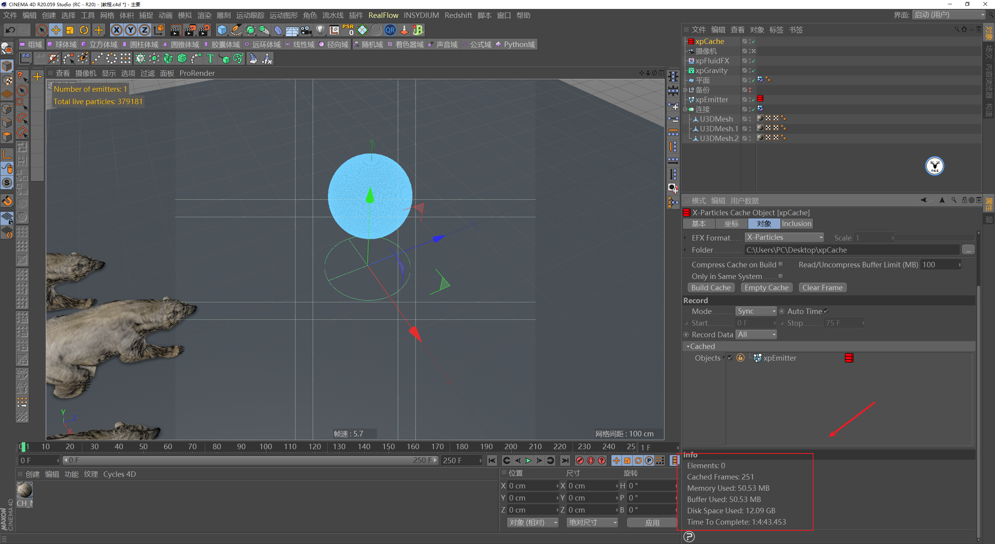Open the light object icon
Screen dimensions: 995x544
(x=320, y=30)
